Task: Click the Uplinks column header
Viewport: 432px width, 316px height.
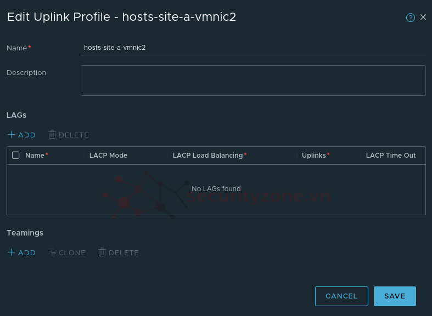Action: click(313, 156)
